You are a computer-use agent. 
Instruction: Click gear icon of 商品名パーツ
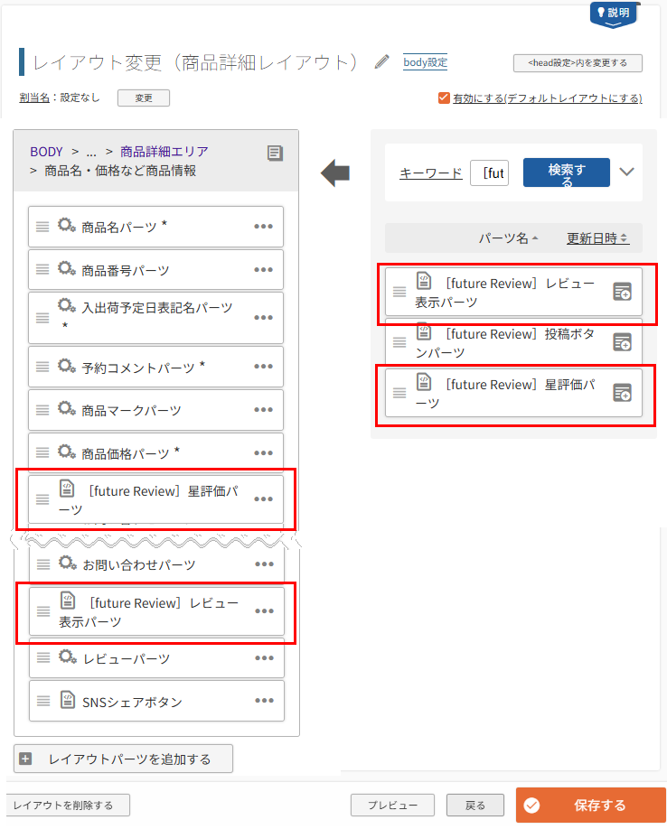(x=67, y=226)
